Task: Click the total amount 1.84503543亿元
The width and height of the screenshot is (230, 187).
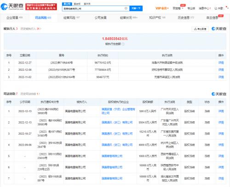Action: click(x=115, y=39)
